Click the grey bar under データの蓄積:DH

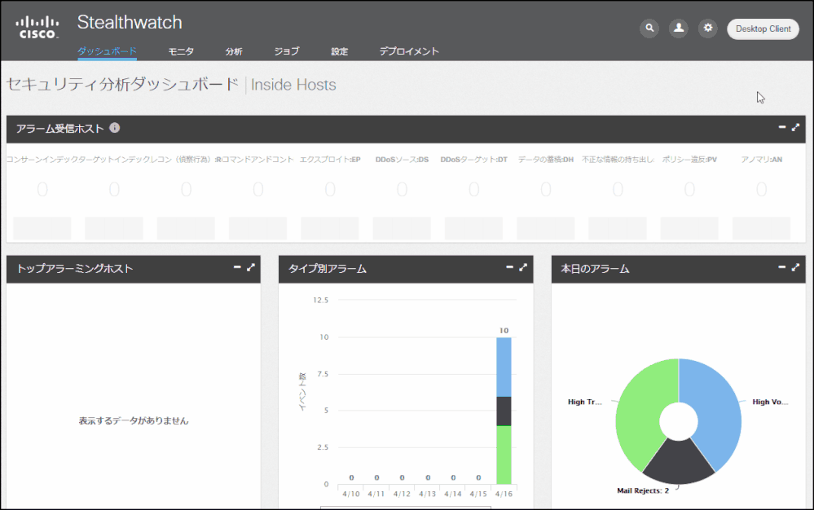(x=546, y=228)
